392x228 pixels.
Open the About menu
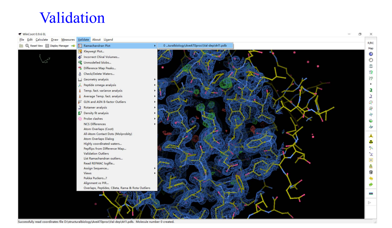96,40
